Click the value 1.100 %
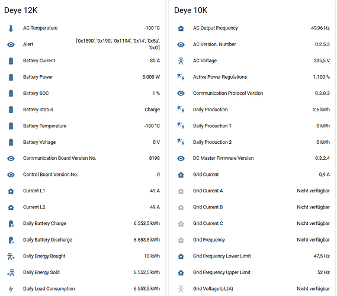 (322, 77)
